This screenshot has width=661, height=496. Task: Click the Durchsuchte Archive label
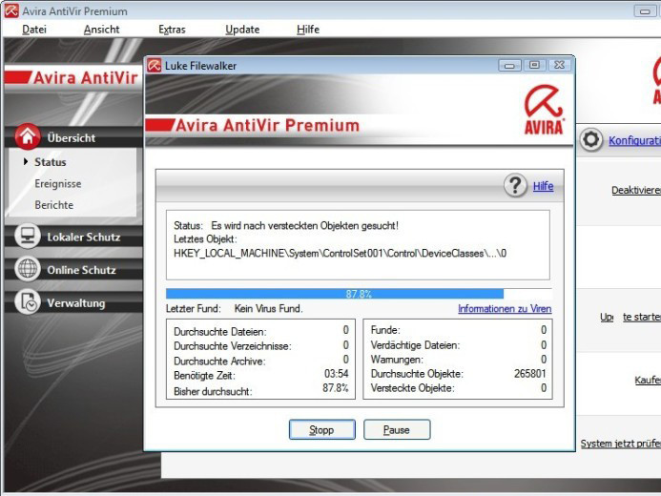(x=219, y=362)
